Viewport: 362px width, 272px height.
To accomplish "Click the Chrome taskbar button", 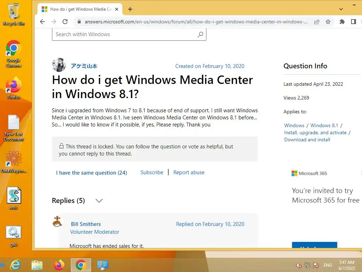I will coord(81,265).
